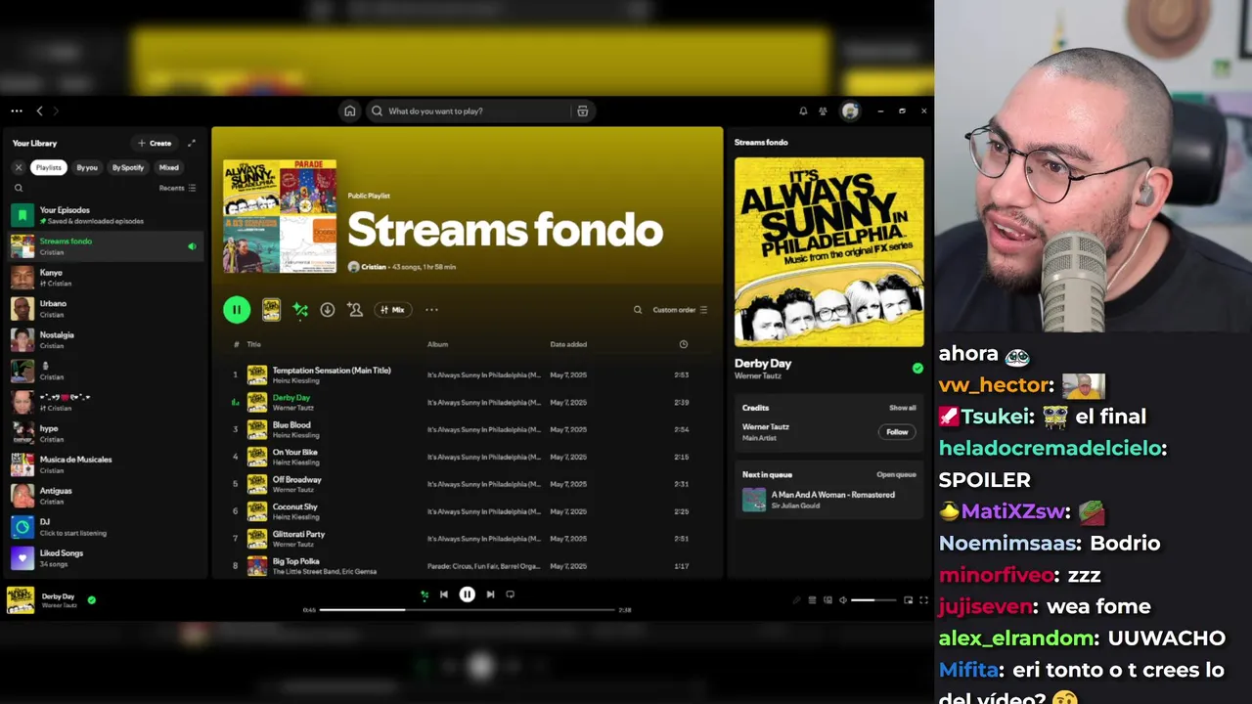
Task: Clear library filters with the X icon
Action: pyautogui.click(x=18, y=167)
